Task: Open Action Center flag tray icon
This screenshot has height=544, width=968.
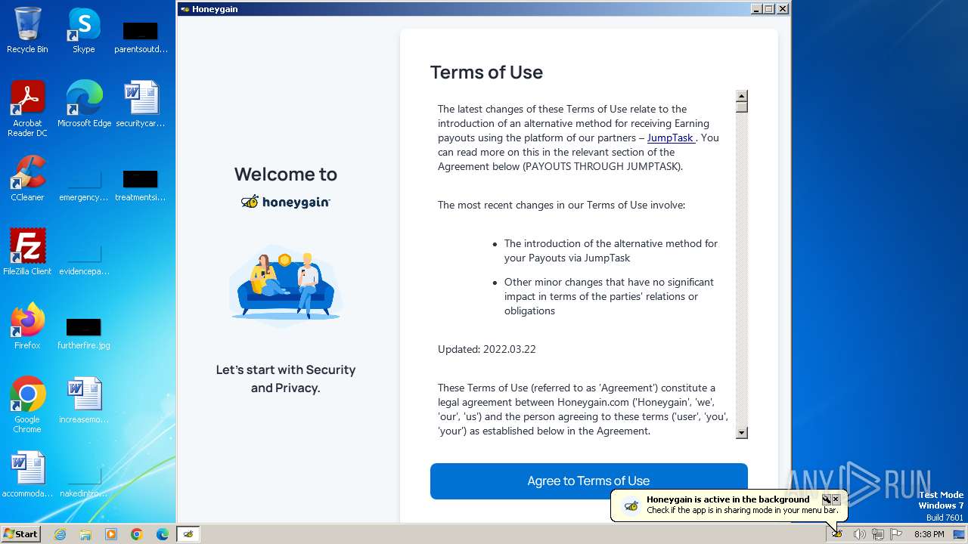Action: pos(896,534)
